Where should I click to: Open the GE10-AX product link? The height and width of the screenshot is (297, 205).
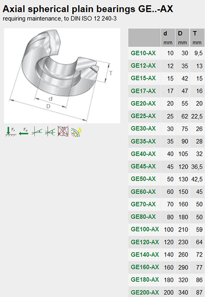pyautogui.click(x=143, y=53)
